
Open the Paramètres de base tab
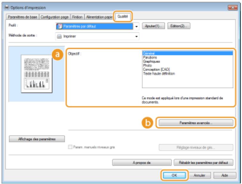(23, 17)
